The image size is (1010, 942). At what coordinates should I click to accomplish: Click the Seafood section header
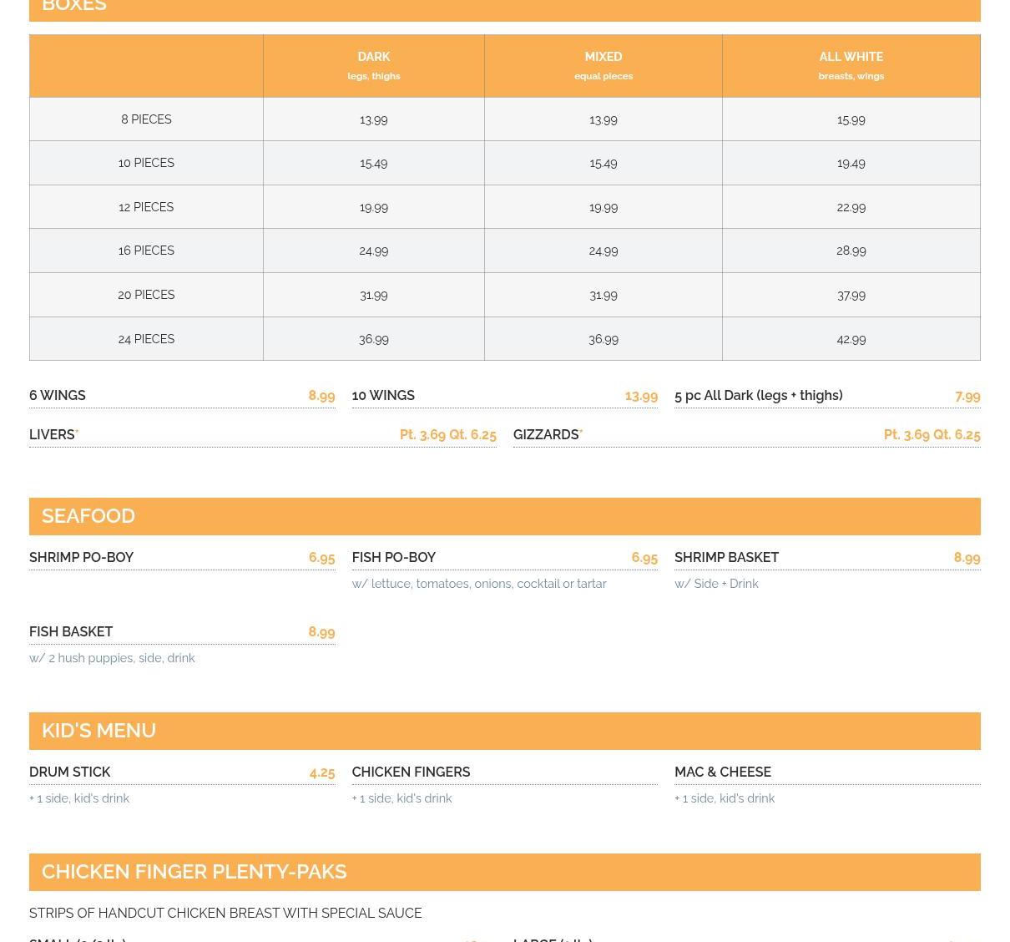point(88,516)
